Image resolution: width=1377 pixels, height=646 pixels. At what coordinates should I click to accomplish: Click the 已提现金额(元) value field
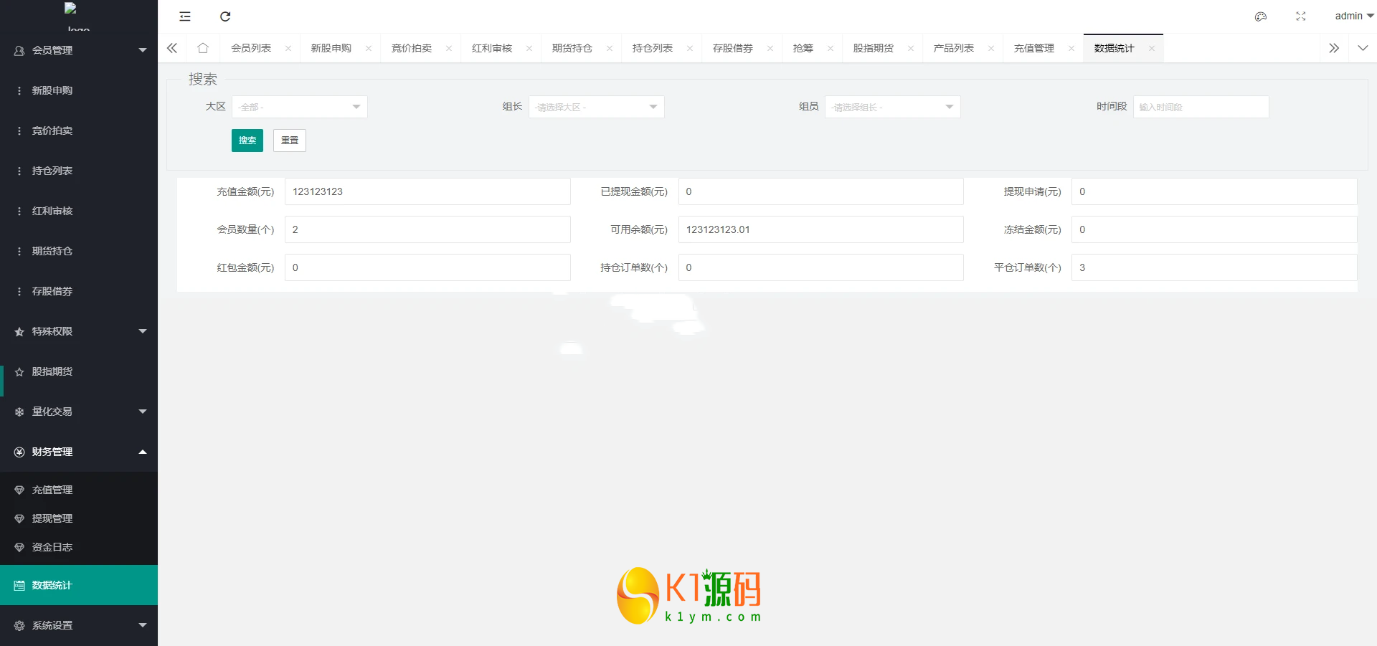point(821,191)
